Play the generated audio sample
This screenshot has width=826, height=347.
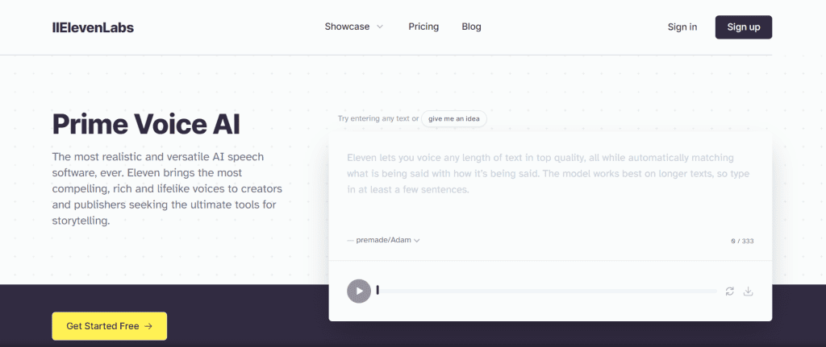coord(359,291)
